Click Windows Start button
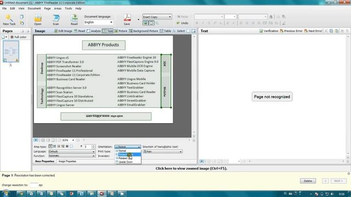Viewport: 351px width, 197px height. point(5,193)
